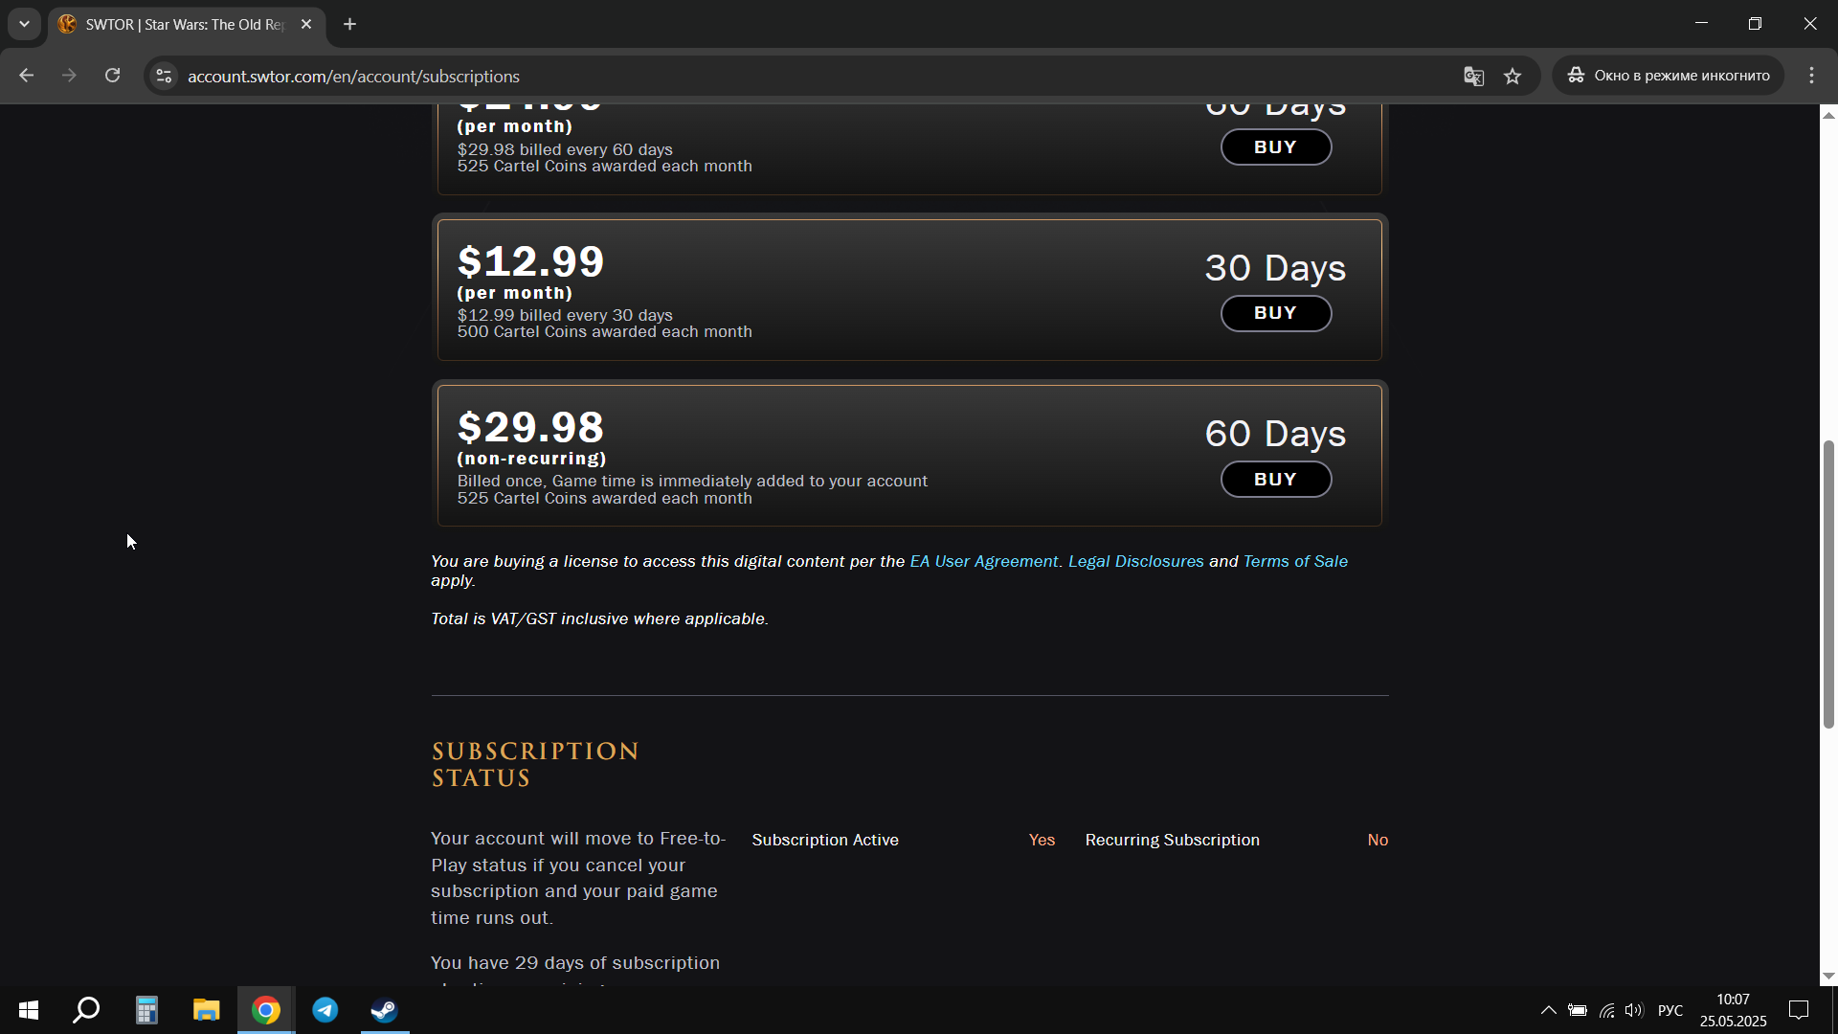Open the Chrome three-dot menu
This screenshot has width=1838, height=1034.
1811,76
